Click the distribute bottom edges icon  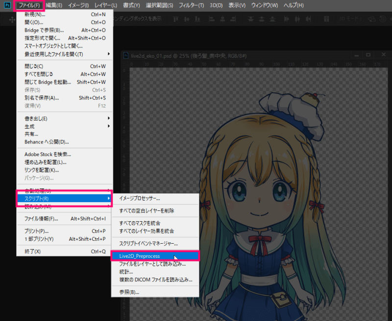272,19
